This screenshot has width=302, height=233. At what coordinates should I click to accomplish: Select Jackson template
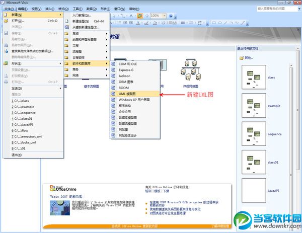click(135, 76)
